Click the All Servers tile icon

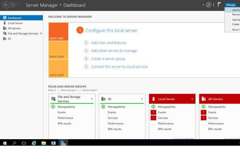click(x=204, y=99)
